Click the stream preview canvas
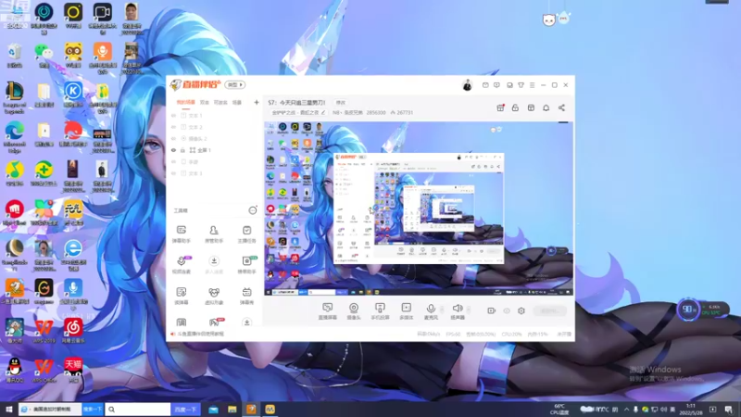Viewport: 741px width, 417px height. 419,208
